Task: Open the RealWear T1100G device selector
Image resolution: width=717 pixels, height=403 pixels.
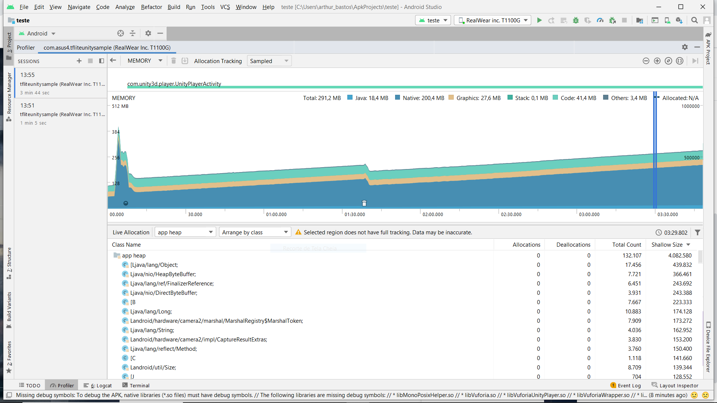Action: 493,20
